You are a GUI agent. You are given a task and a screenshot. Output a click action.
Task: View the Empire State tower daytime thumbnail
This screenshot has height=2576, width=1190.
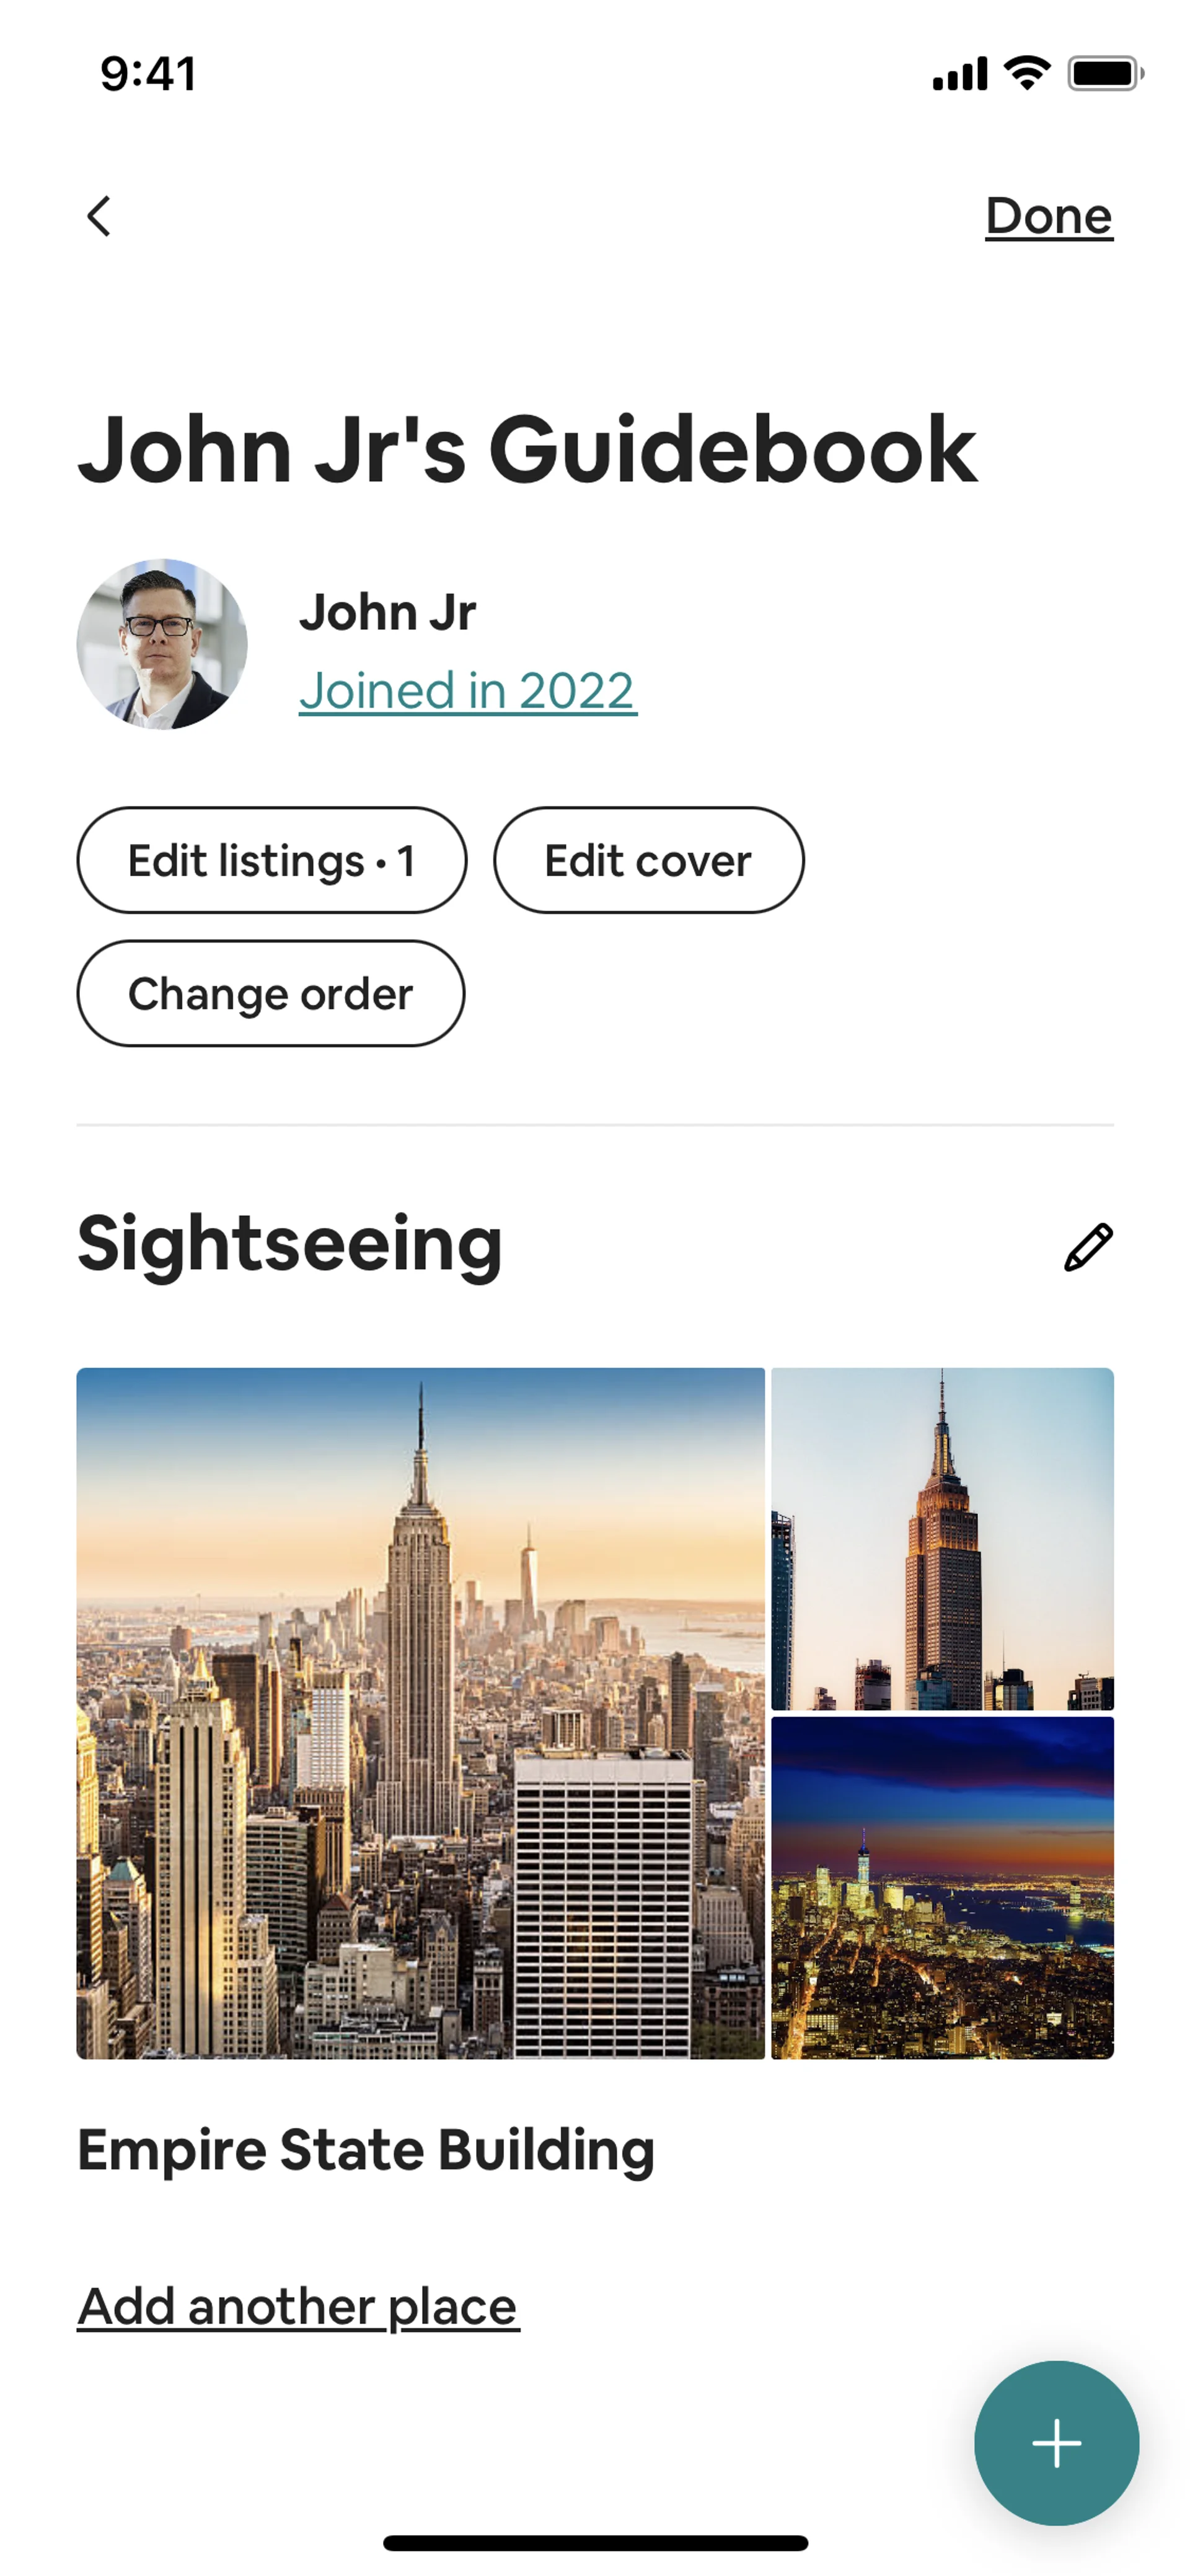(x=942, y=1539)
